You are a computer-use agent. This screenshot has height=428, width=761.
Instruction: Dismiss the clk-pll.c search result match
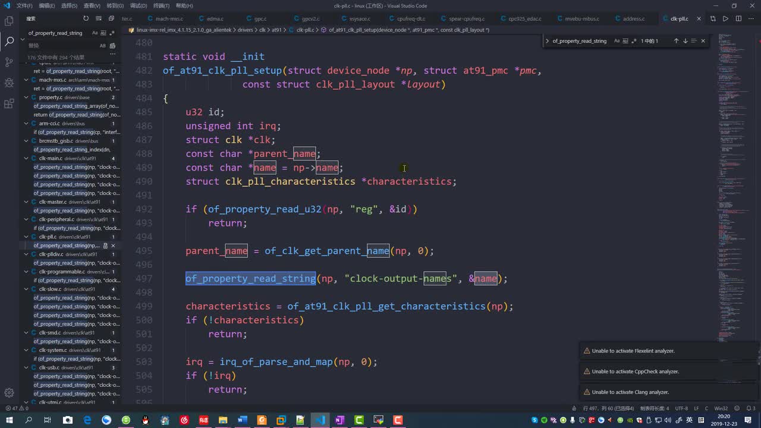(x=113, y=246)
